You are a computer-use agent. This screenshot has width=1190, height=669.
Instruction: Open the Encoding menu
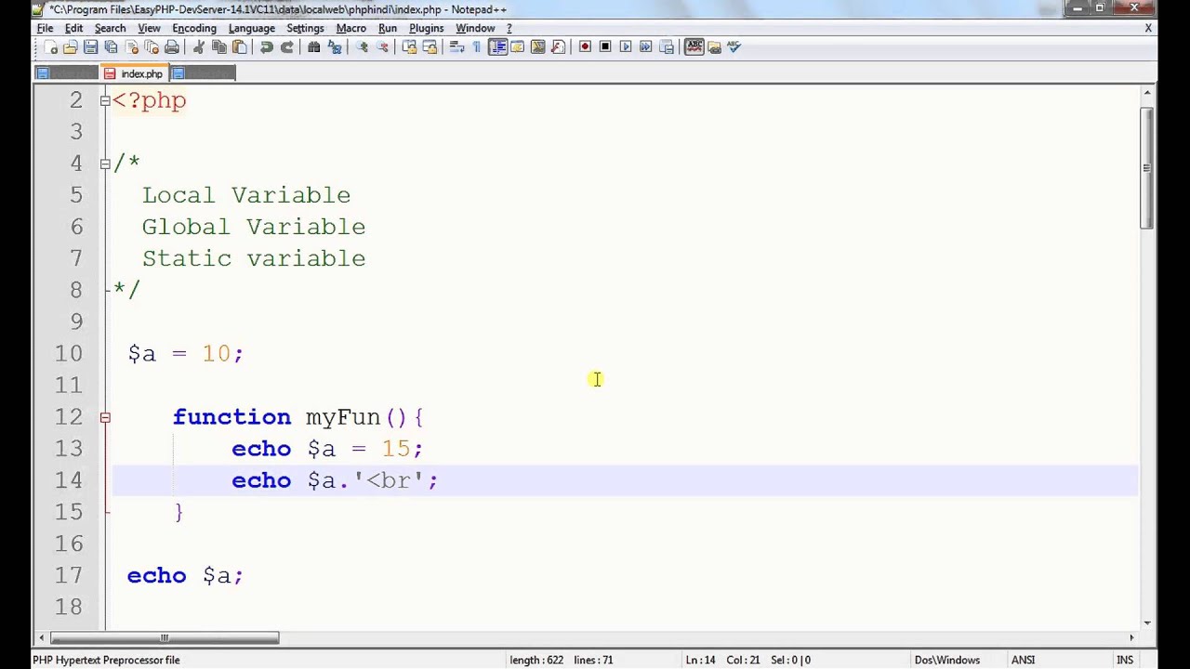(194, 28)
